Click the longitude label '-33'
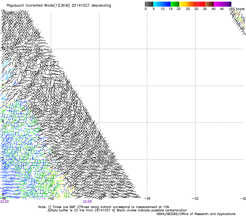This screenshot has height=216, width=246. pyautogui.click(x=195, y=199)
